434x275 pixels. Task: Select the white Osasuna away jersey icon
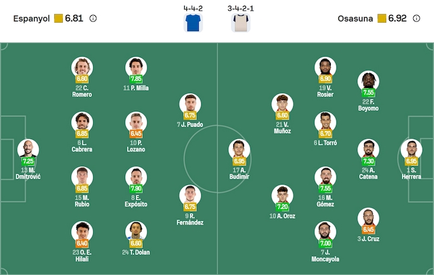coord(240,23)
